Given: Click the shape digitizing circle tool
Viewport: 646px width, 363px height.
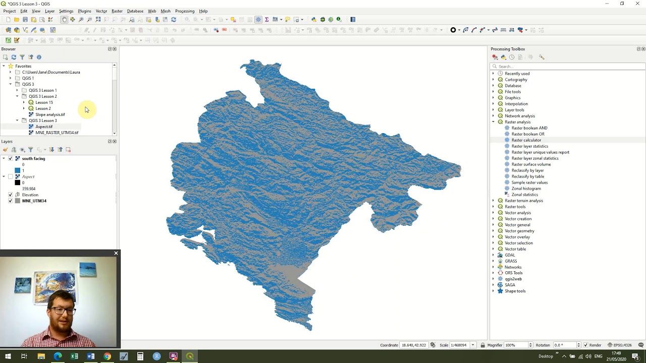Looking at the screenshot, I should click(x=453, y=30).
